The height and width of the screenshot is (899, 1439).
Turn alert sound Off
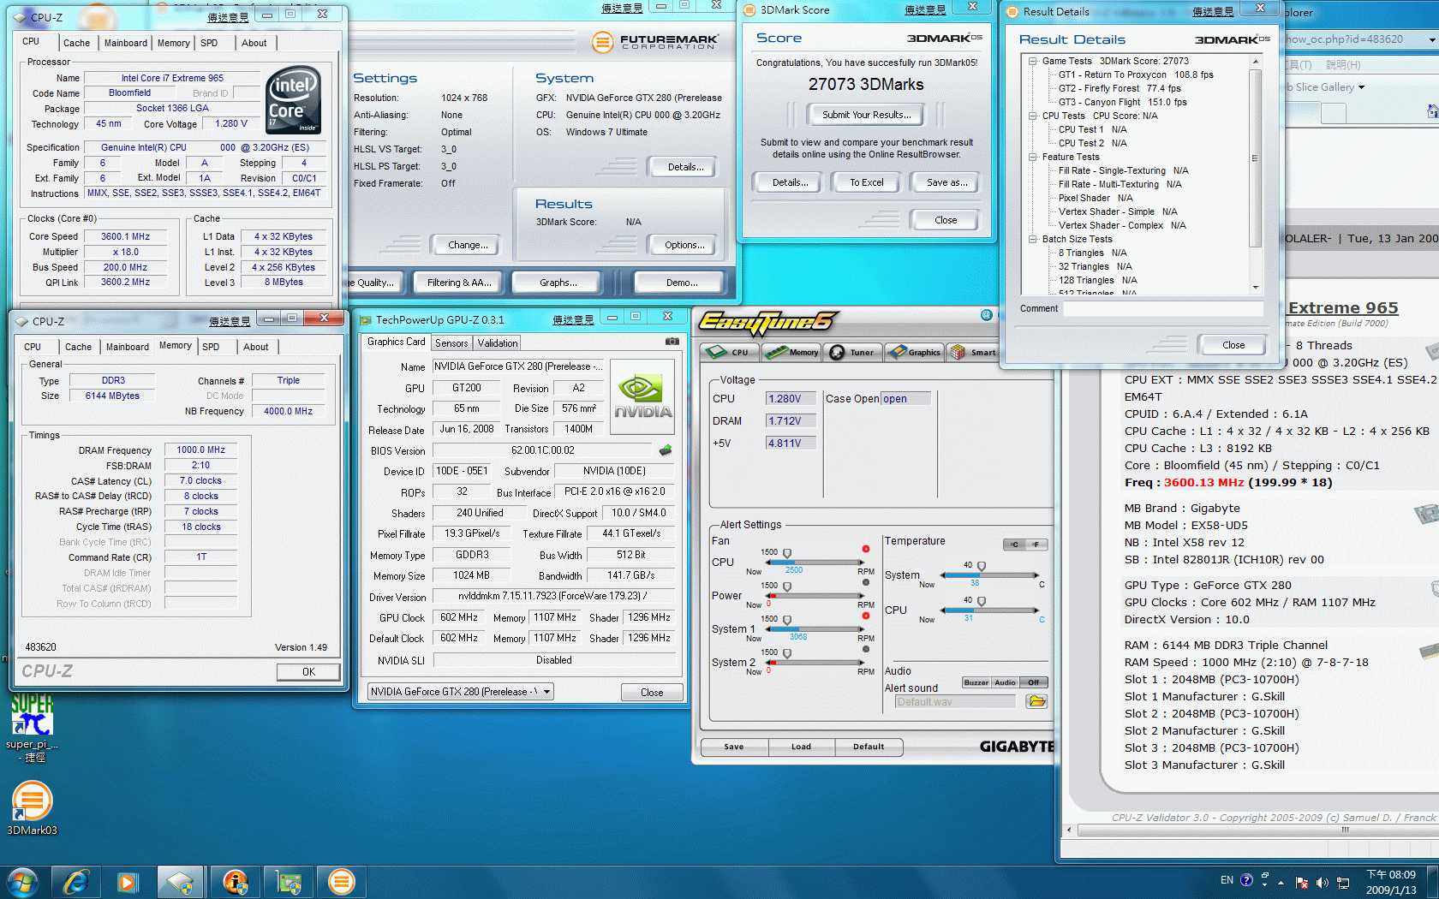pos(1034,682)
